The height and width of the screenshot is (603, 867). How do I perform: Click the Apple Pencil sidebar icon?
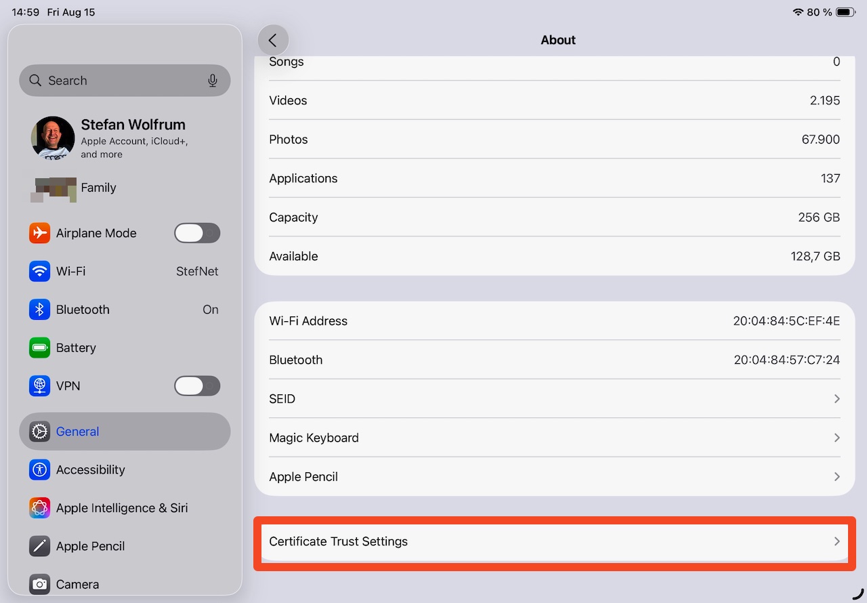(40, 546)
